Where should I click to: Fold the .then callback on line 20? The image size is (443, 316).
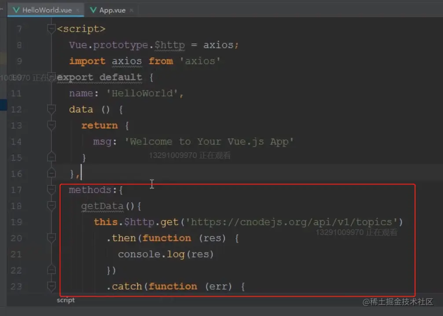(51, 238)
